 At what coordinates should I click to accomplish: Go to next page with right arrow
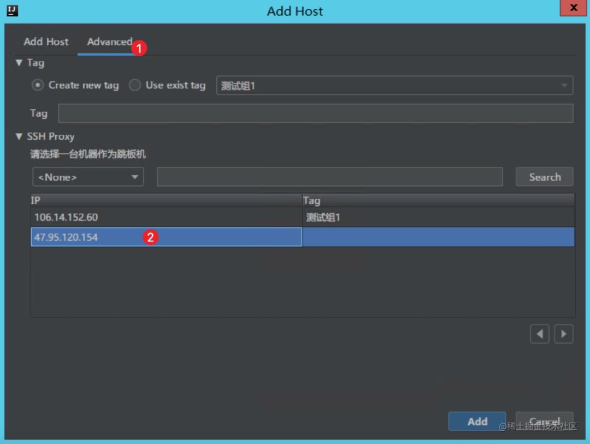click(564, 334)
